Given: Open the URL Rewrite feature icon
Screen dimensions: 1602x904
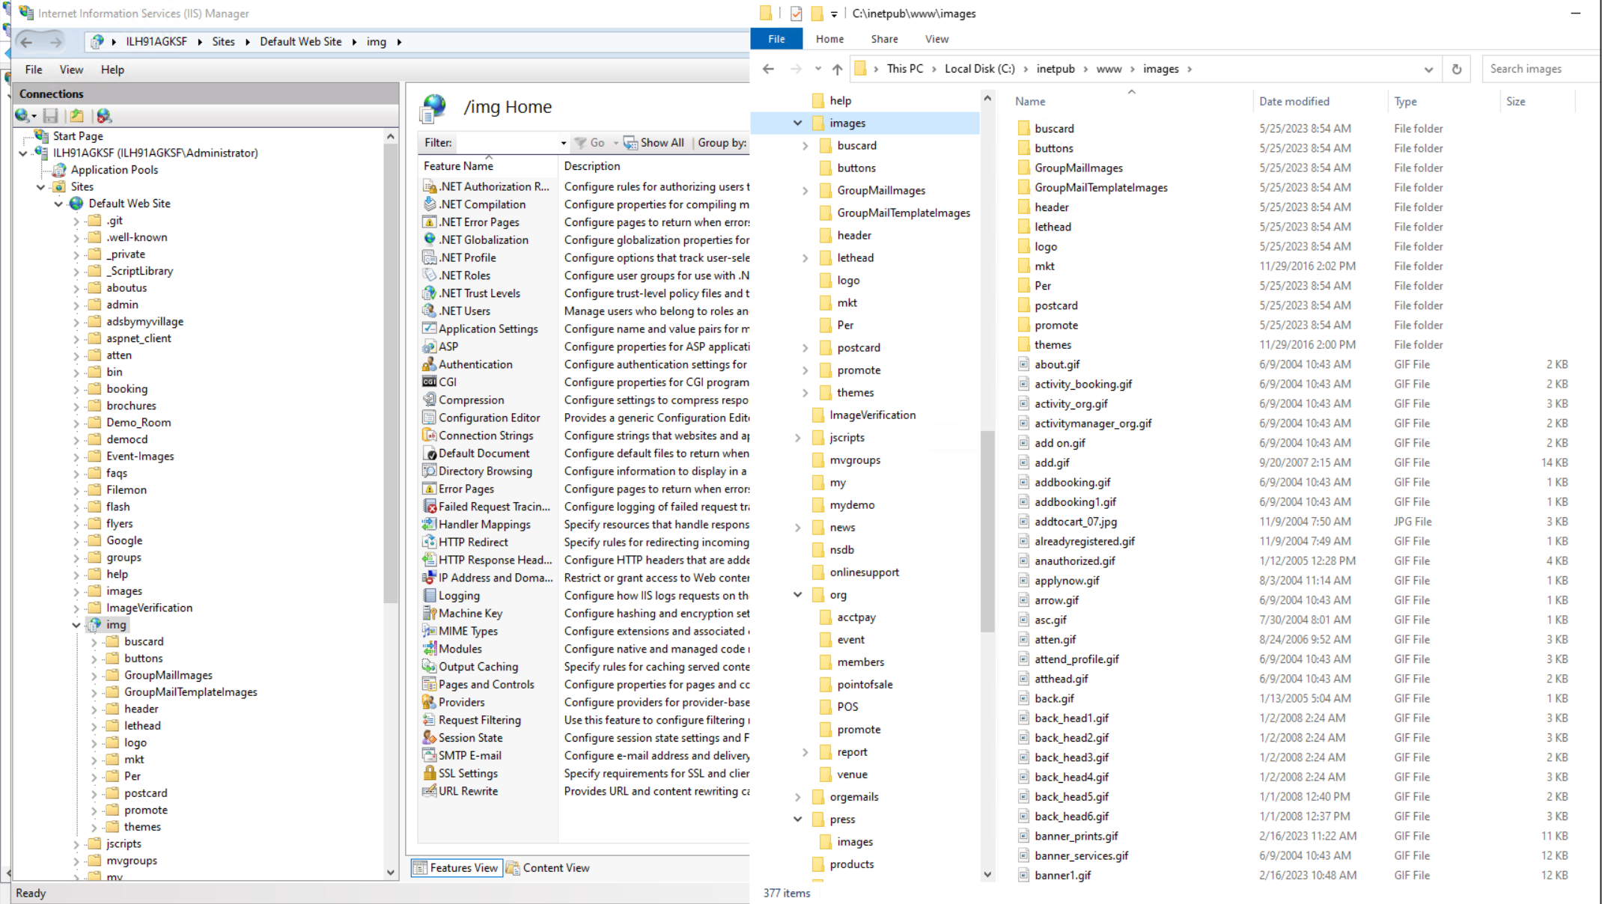Looking at the screenshot, I should tap(430, 791).
